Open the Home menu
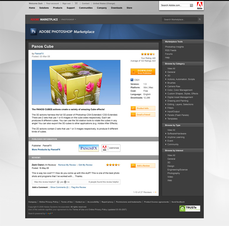229x226 pixels. pyautogui.click(x=32, y=8)
